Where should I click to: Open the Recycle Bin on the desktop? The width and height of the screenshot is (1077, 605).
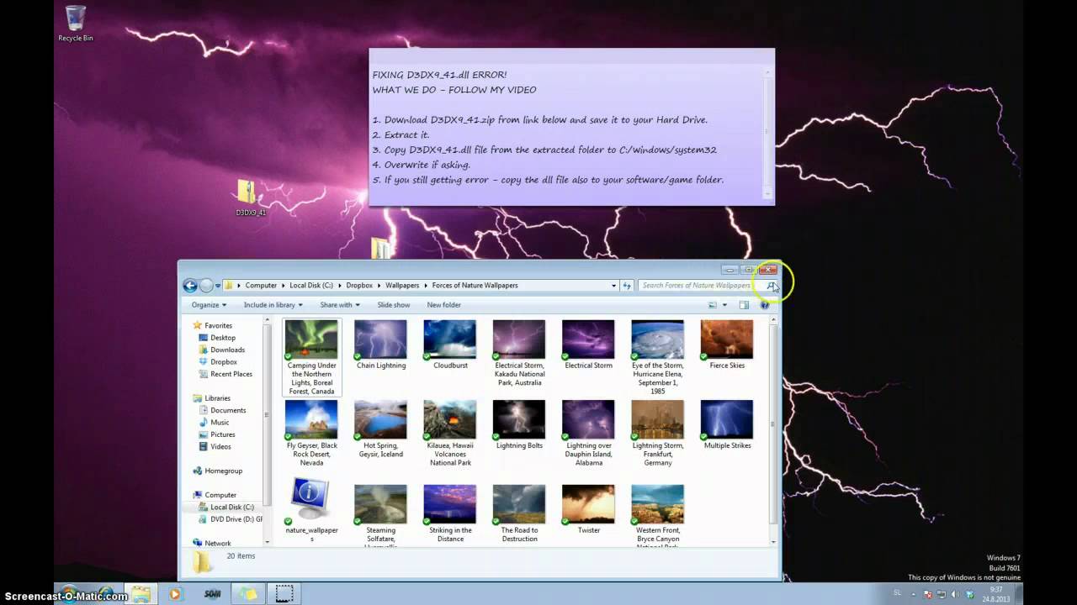click(76, 24)
